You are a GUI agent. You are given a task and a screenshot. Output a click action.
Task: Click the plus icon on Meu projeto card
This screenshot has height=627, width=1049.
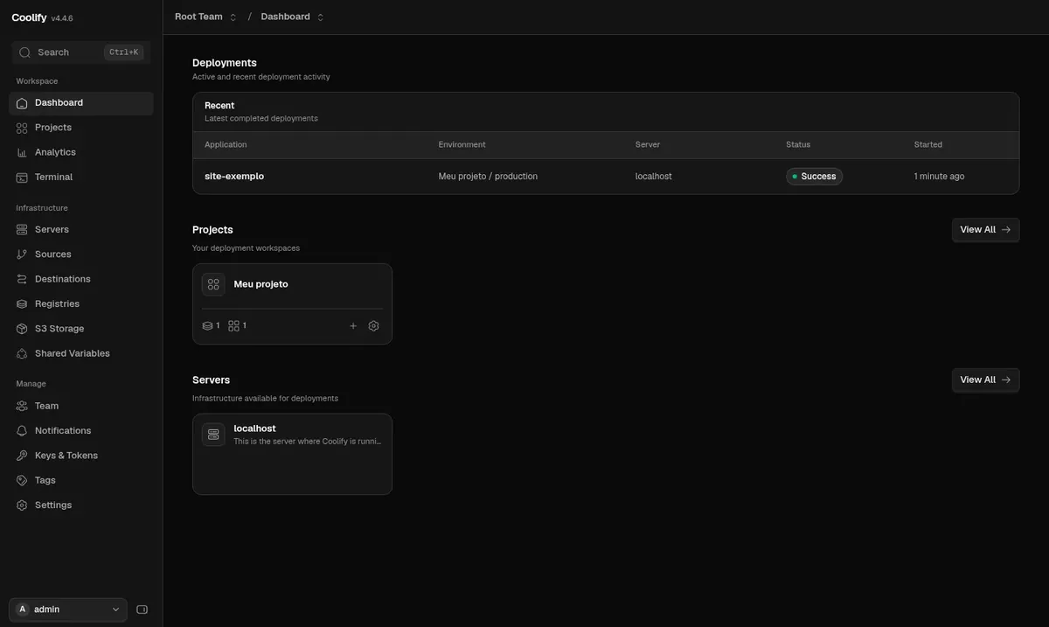coord(353,326)
